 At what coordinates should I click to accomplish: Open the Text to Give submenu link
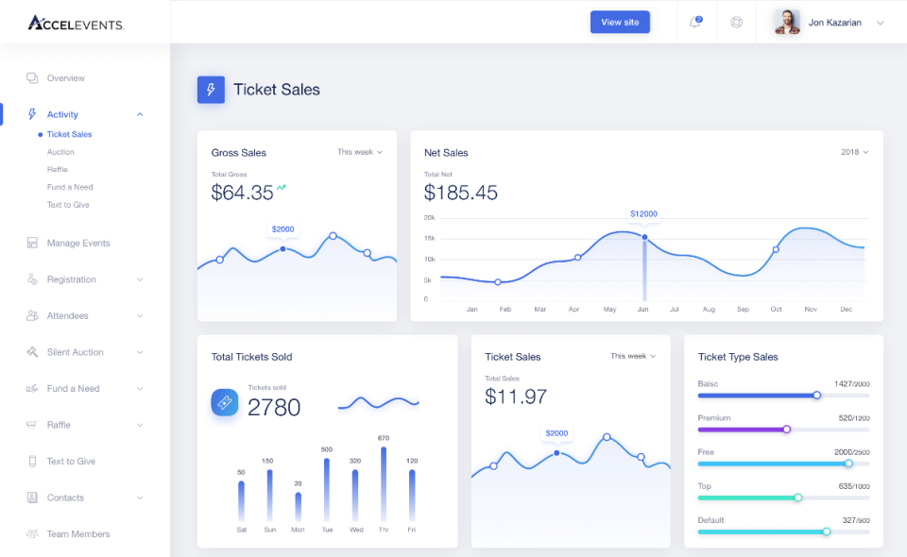[x=68, y=205]
